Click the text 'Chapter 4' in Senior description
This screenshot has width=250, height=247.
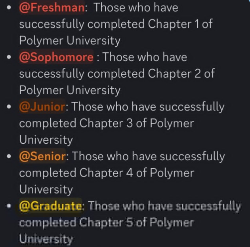click(x=106, y=173)
